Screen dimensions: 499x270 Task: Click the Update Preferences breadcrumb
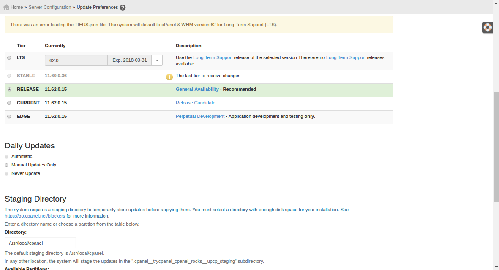point(97,7)
